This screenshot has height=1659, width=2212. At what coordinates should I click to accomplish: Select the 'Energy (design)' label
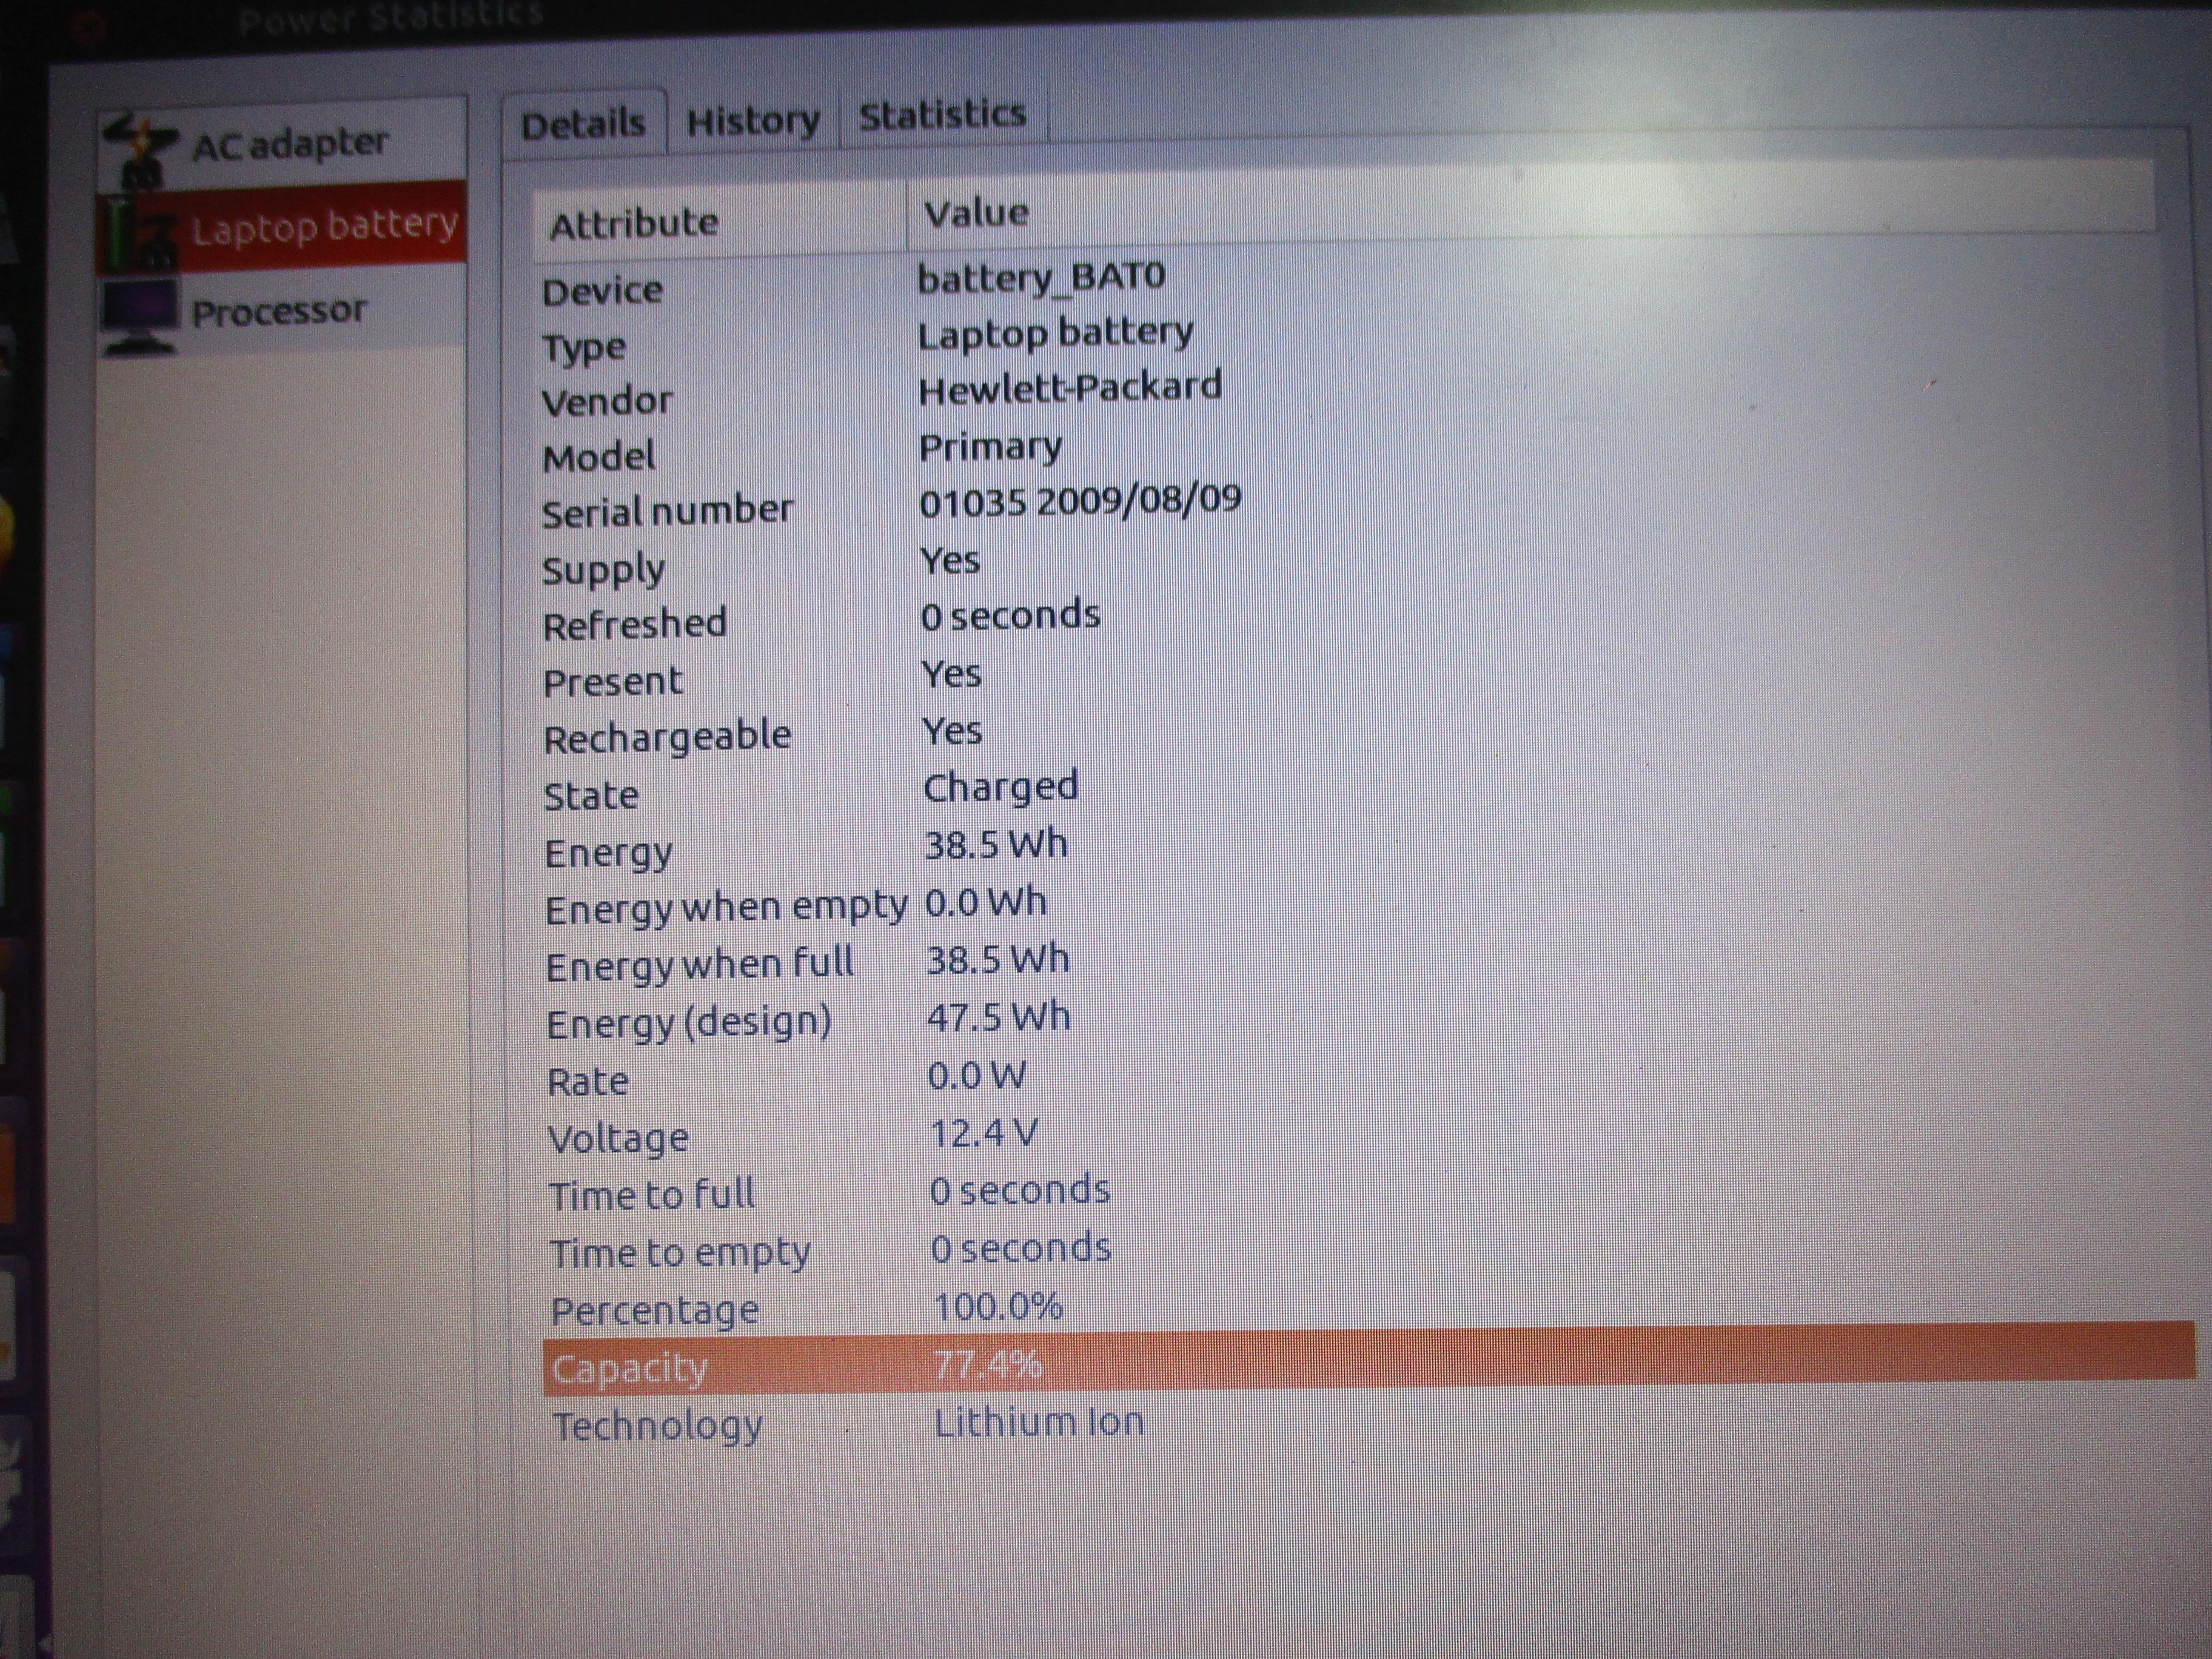coord(689,1023)
